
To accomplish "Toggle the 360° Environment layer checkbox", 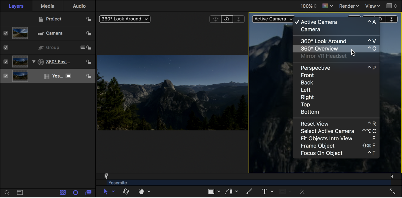I will [x=6, y=61].
